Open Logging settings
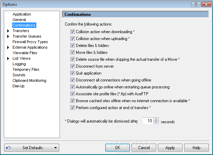213x155 pixels. click(x=19, y=64)
